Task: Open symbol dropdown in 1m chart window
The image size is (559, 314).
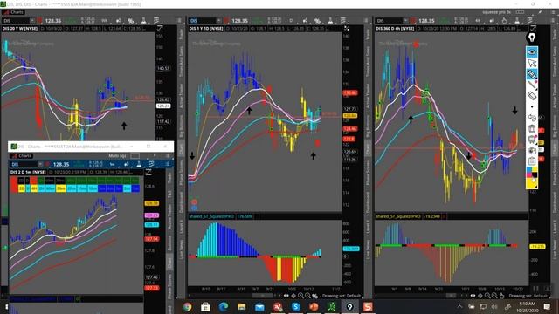Action: tap(40, 164)
